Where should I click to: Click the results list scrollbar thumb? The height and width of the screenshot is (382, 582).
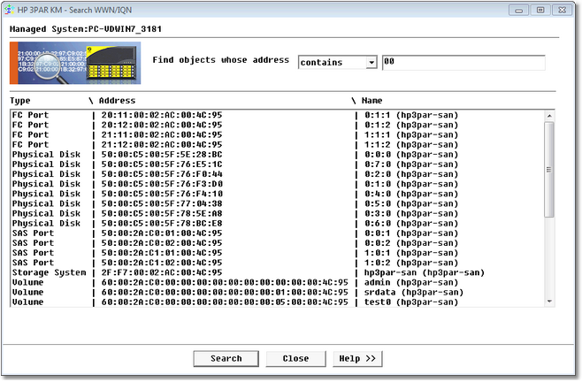tap(549, 170)
